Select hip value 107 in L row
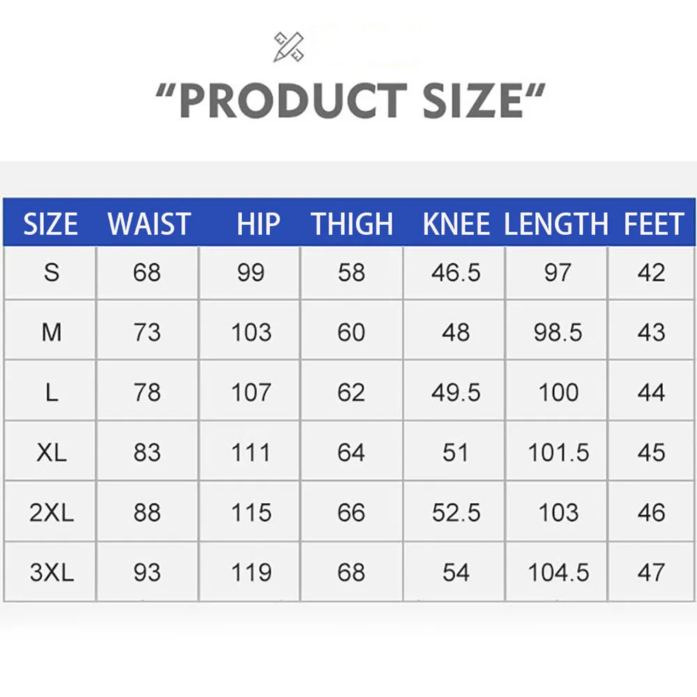Screen dimensions: 697x697 251,393
